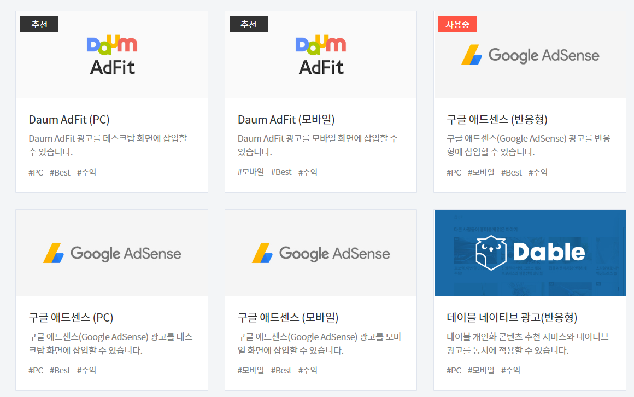This screenshot has width=634, height=397.
Task: Click #모바일 tag on 구글 애드센스 (모바일) card
Action: click(251, 370)
